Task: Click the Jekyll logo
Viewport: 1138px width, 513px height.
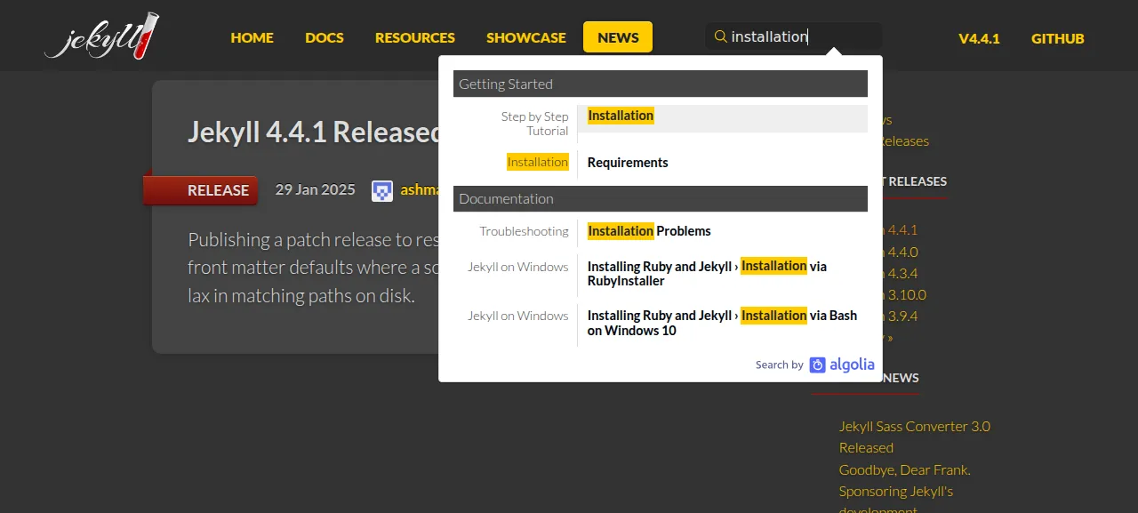Action: point(102,36)
